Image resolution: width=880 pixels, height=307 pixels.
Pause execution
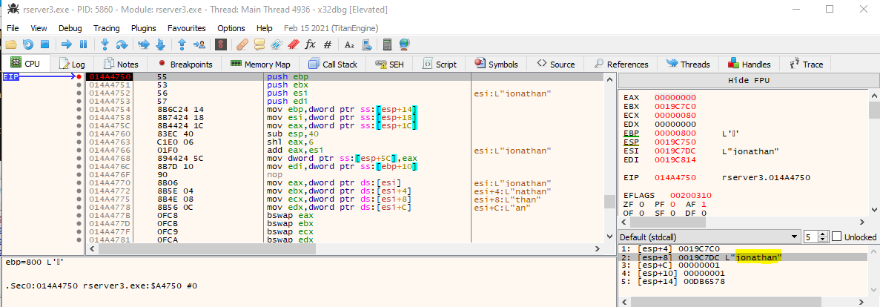tap(84, 44)
